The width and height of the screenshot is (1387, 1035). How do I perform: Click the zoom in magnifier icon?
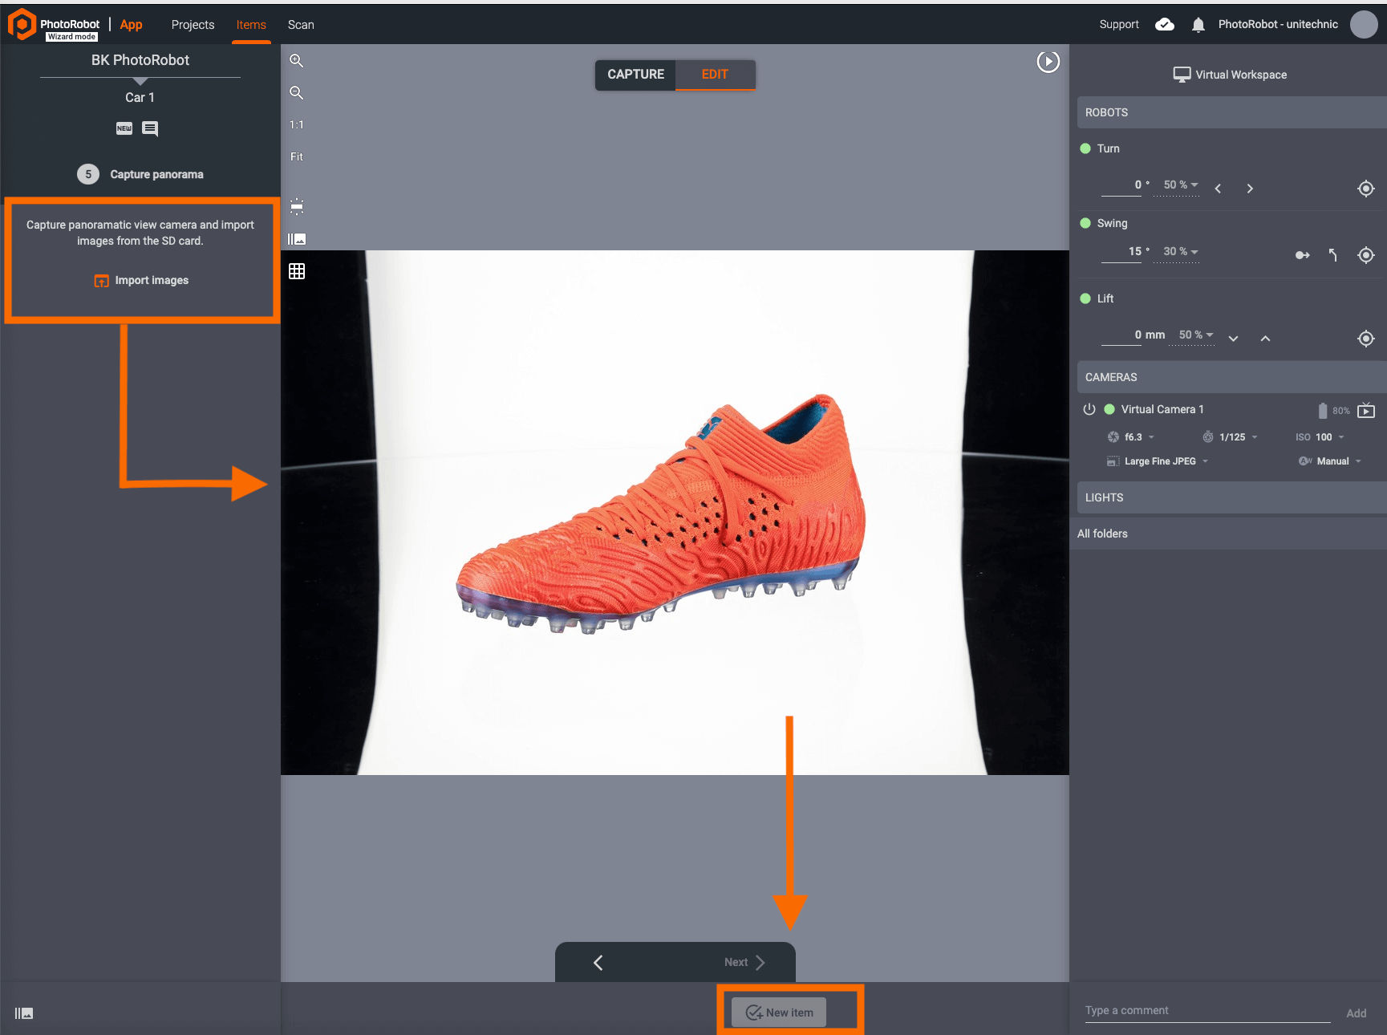click(x=296, y=61)
